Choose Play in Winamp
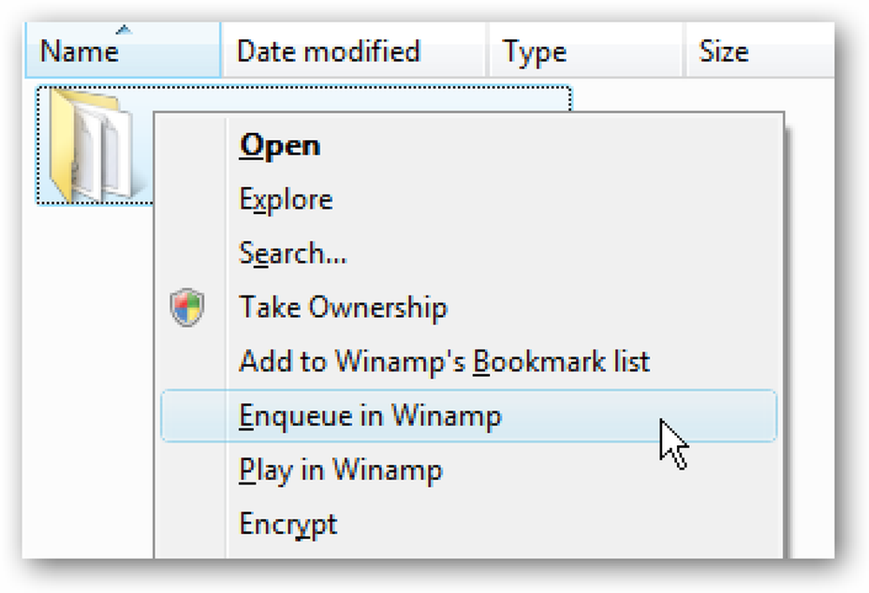This screenshot has width=869, height=593. coord(468,470)
